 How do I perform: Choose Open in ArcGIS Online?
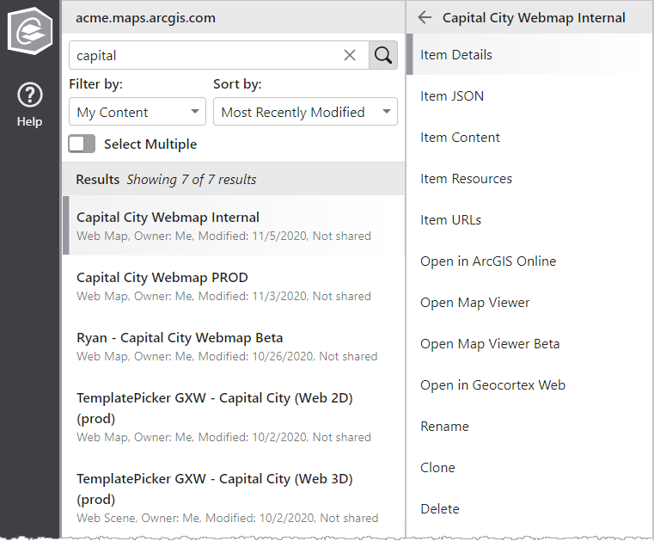tap(529, 261)
